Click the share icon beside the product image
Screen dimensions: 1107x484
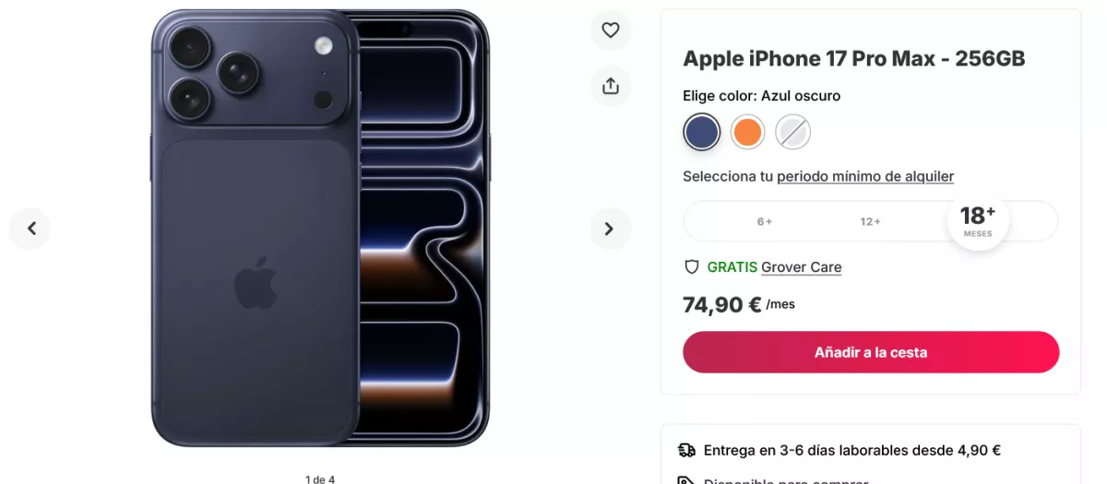(610, 86)
